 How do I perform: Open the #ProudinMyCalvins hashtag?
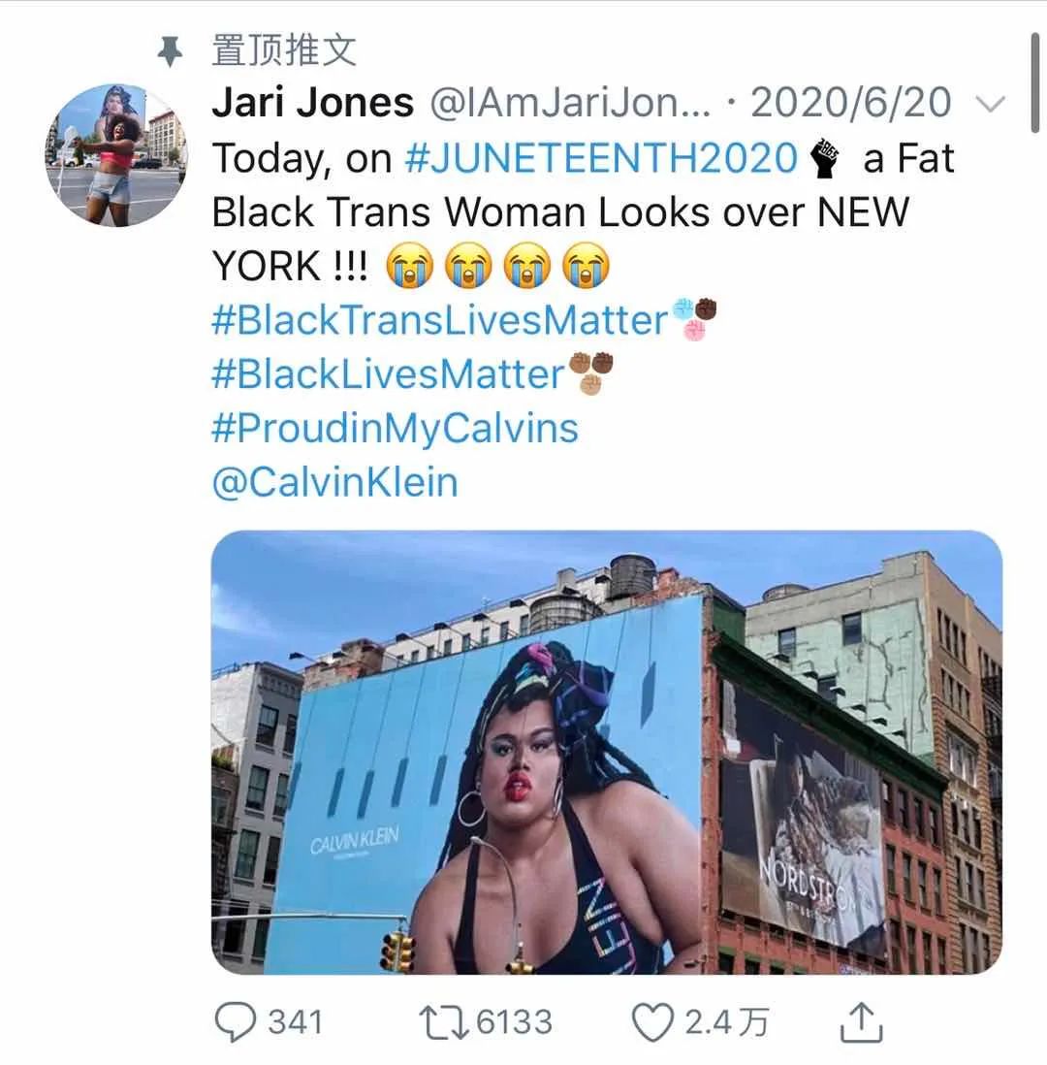pyautogui.click(x=396, y=429)
